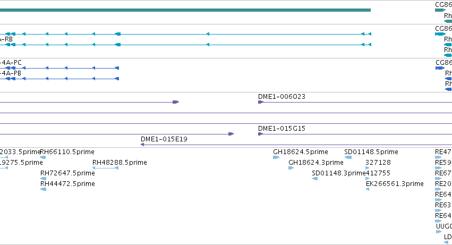Click the line glyph under RH48288.5prime label
The width and height of the screenshot is (452, 245).
pos(105,168)
